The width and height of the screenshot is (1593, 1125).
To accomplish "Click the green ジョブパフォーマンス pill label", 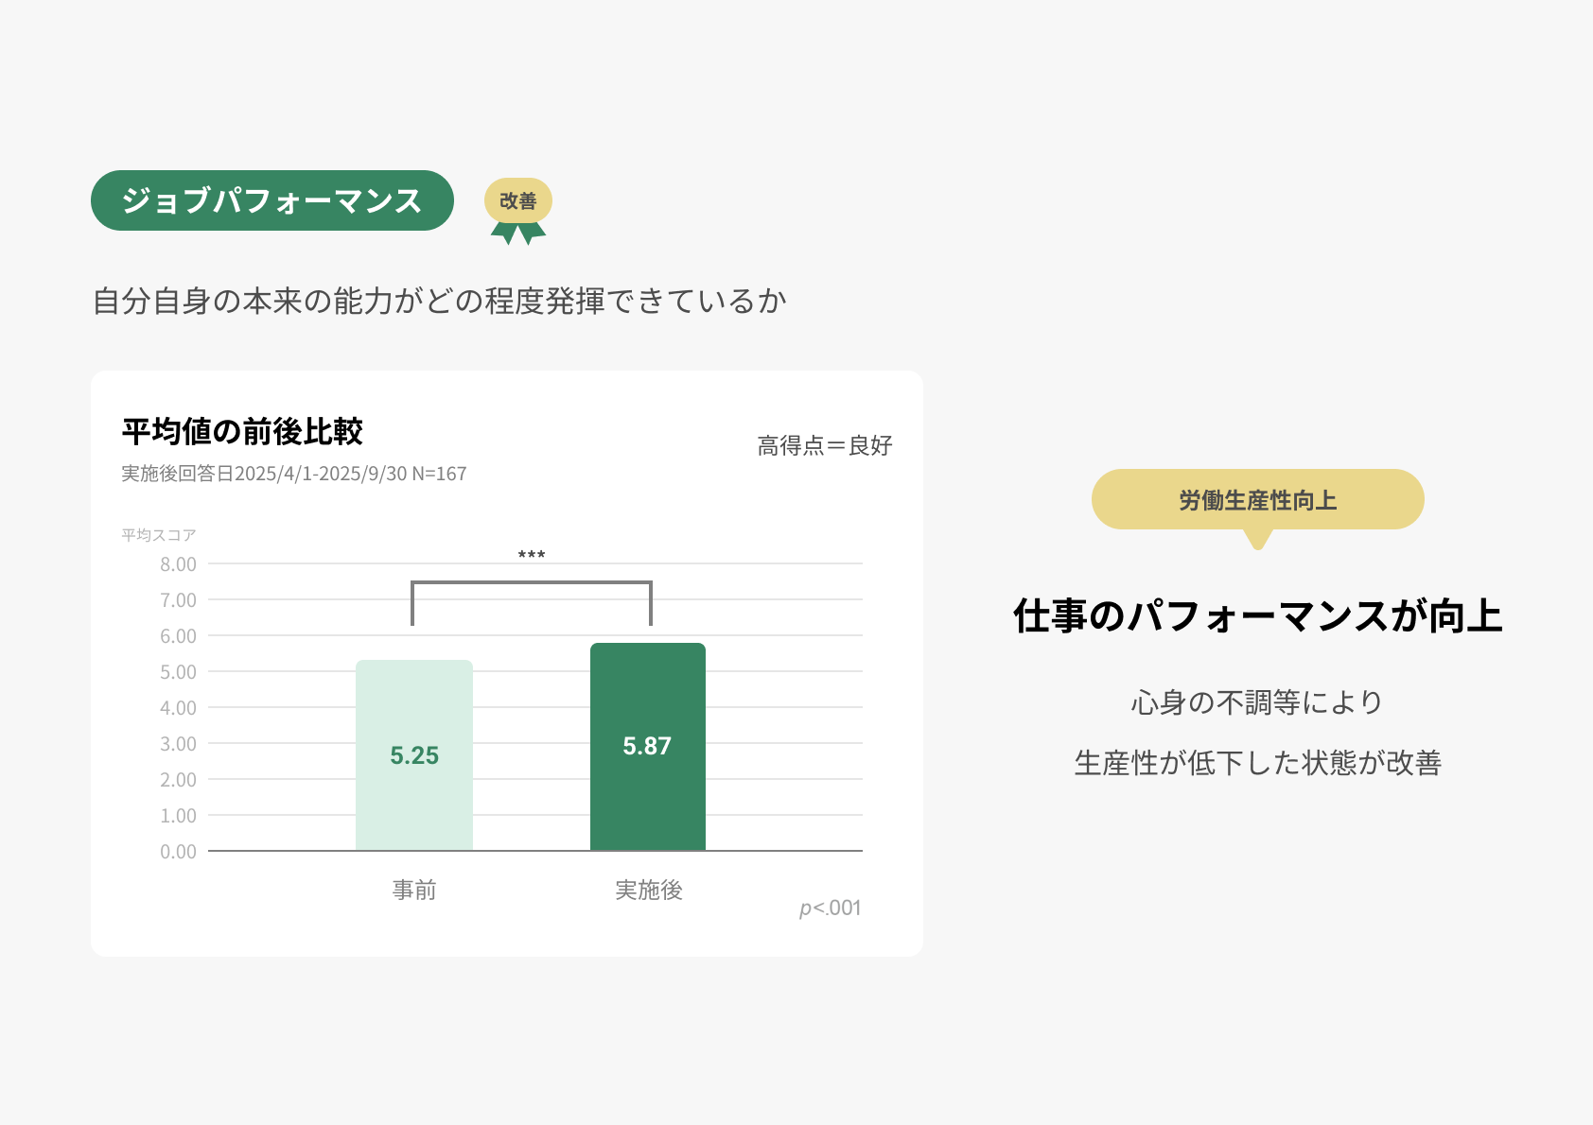I will coord(271,200).
